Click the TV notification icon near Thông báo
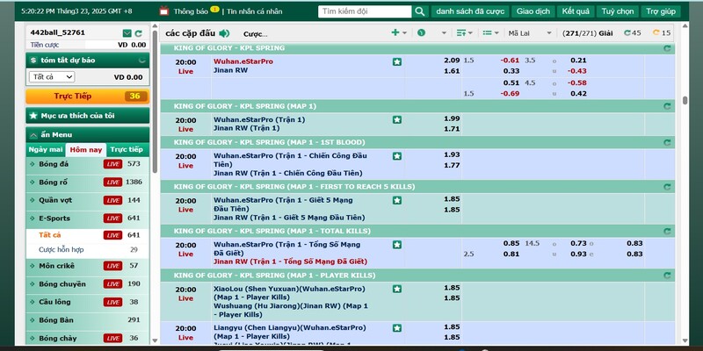The width and height of the screenshot is (703, 351). tap(164, 11)
